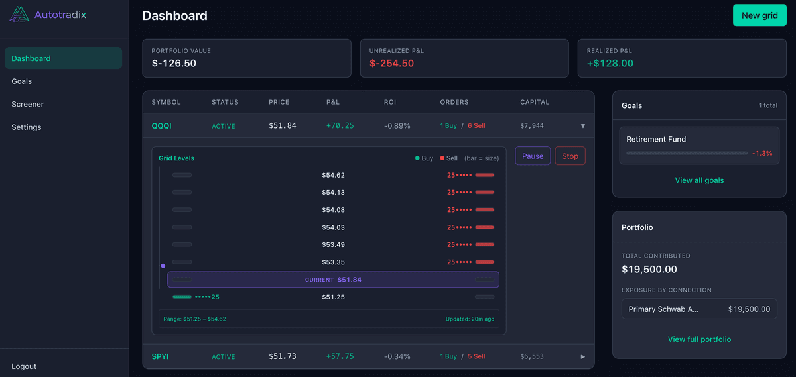Click the SPYI '1 Buy / 5 Sell' orders
The width and height of the screenshot is (796, 377).
(463, 356)
